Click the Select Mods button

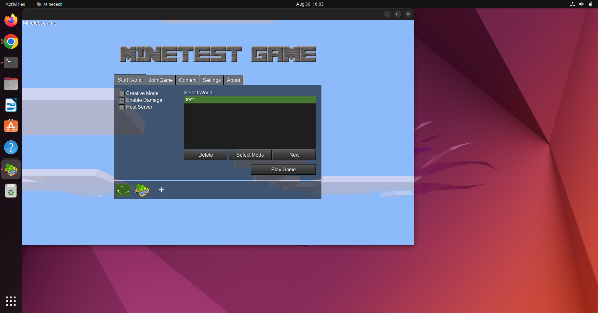250,155
